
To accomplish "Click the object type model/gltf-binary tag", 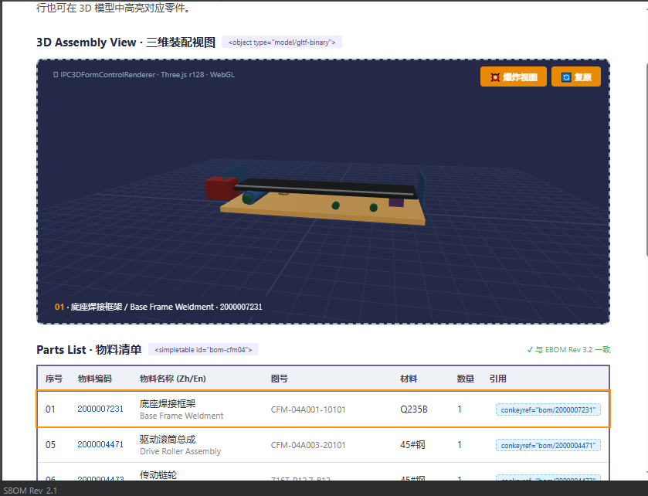I will [x=282, y=42].
